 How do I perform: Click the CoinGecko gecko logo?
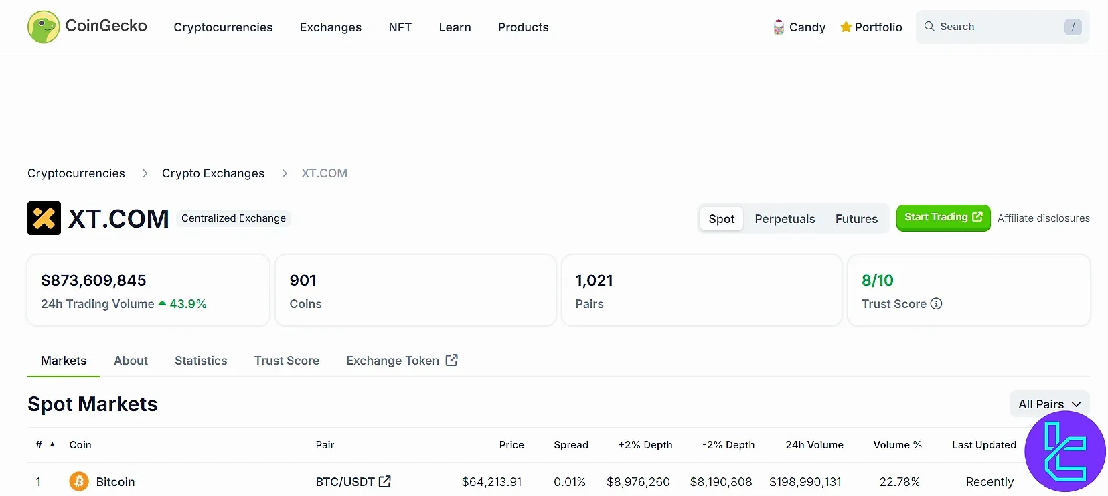(44, 27)
